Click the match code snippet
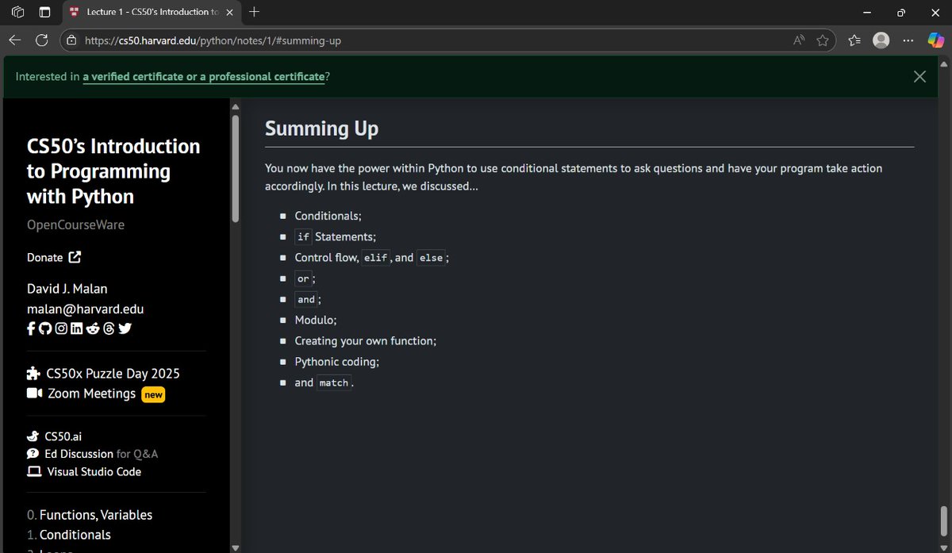Screen dimensions: 952x553 click(334, 382)
